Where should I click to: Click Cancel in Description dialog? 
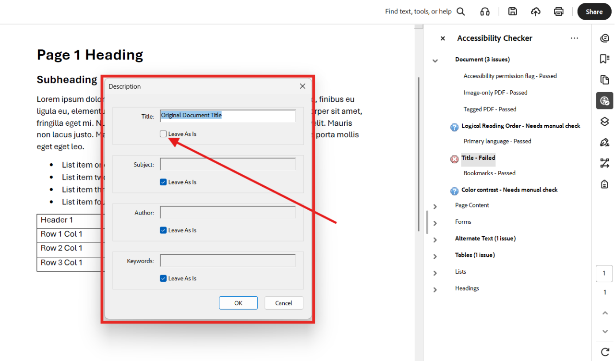284,303
